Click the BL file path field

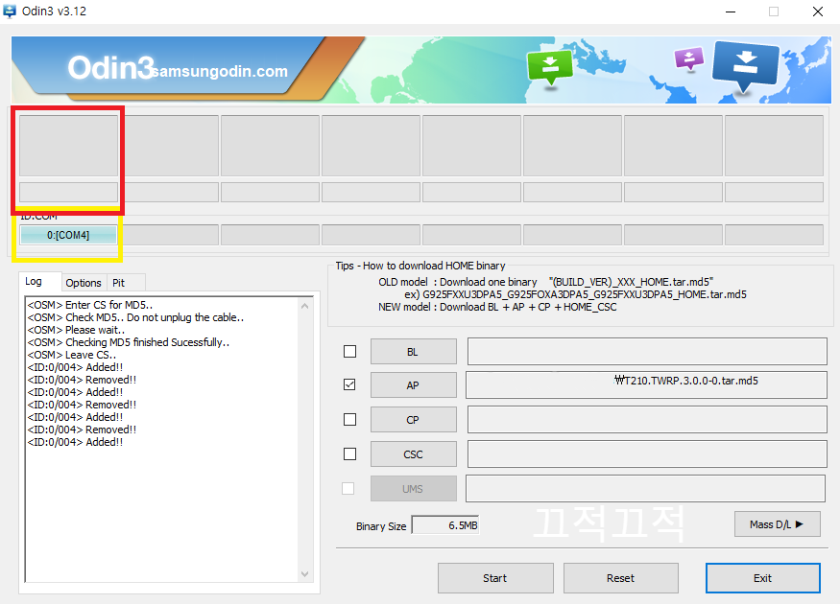coord(647,352)
